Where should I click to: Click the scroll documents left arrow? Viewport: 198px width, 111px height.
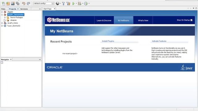188,8
